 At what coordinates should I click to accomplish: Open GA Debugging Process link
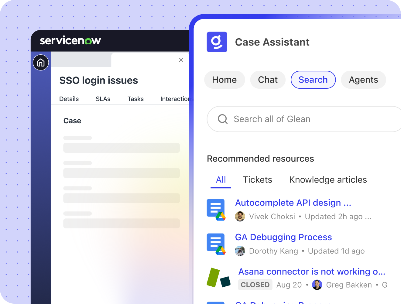(283, 237)
